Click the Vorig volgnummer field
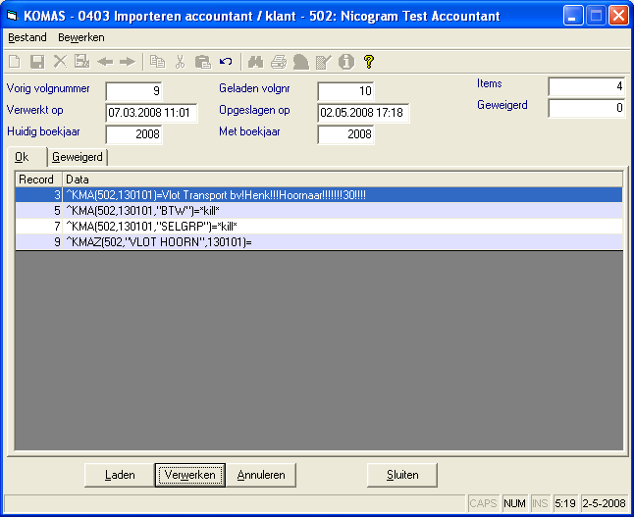The height and width of the screenshot is (517, 634). click(133, 91)
